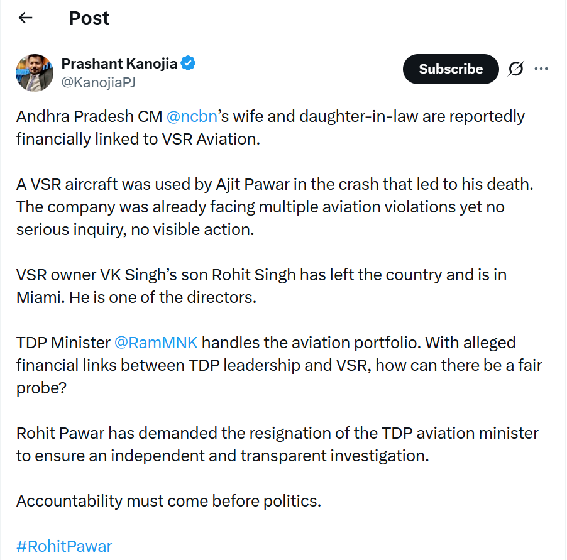Open the Prashant Kanojia display name link

point(119,63)
